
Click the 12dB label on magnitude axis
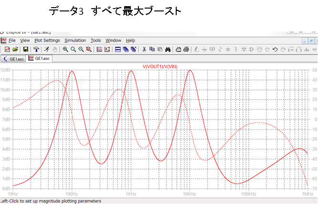(5, 70)
